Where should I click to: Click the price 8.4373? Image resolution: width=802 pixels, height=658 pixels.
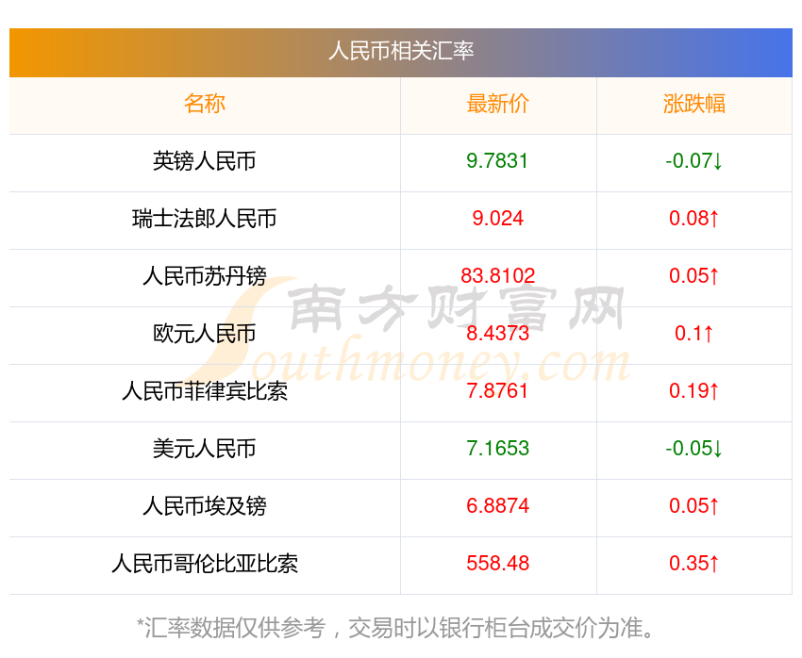point(497,334)
